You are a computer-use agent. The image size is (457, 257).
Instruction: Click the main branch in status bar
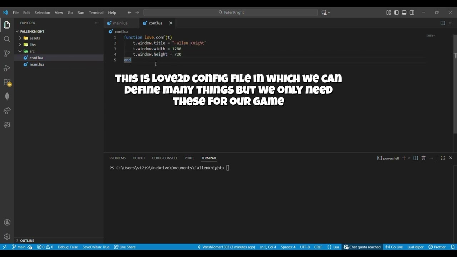pyautogui.click(x=19, y=247)
